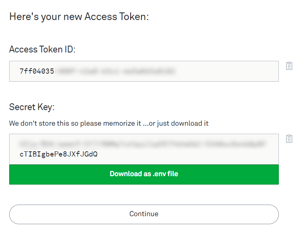Focus the Secret Key text box
The height and width of the screenshot is (227, 298).
coord(144,149)
